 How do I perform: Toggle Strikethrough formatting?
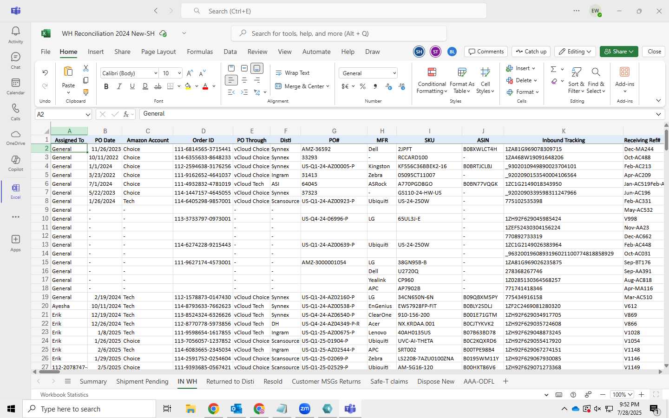158,86
